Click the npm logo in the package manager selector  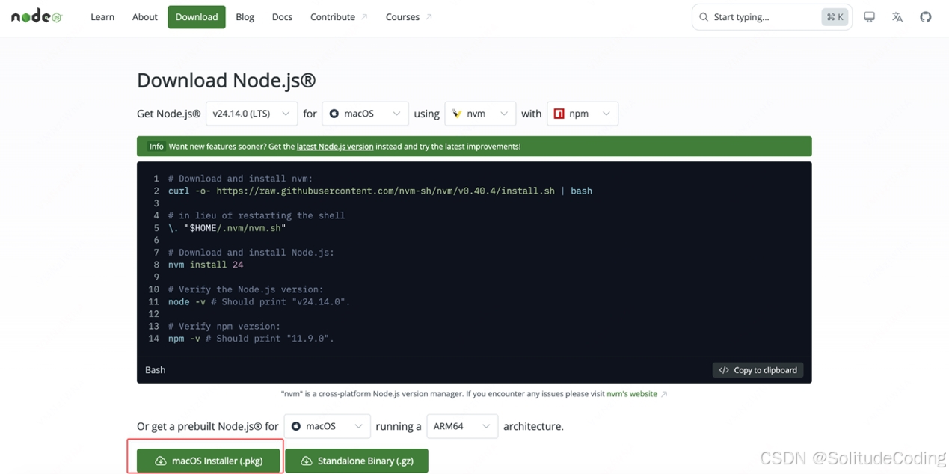(559, 114)
